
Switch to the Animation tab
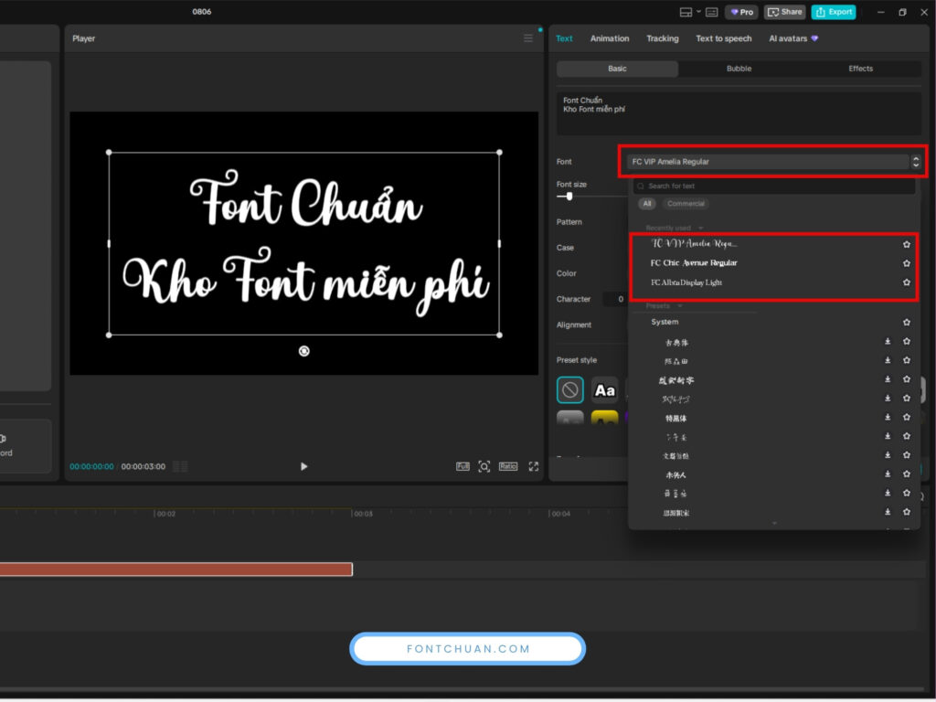[x=610, y=38]
